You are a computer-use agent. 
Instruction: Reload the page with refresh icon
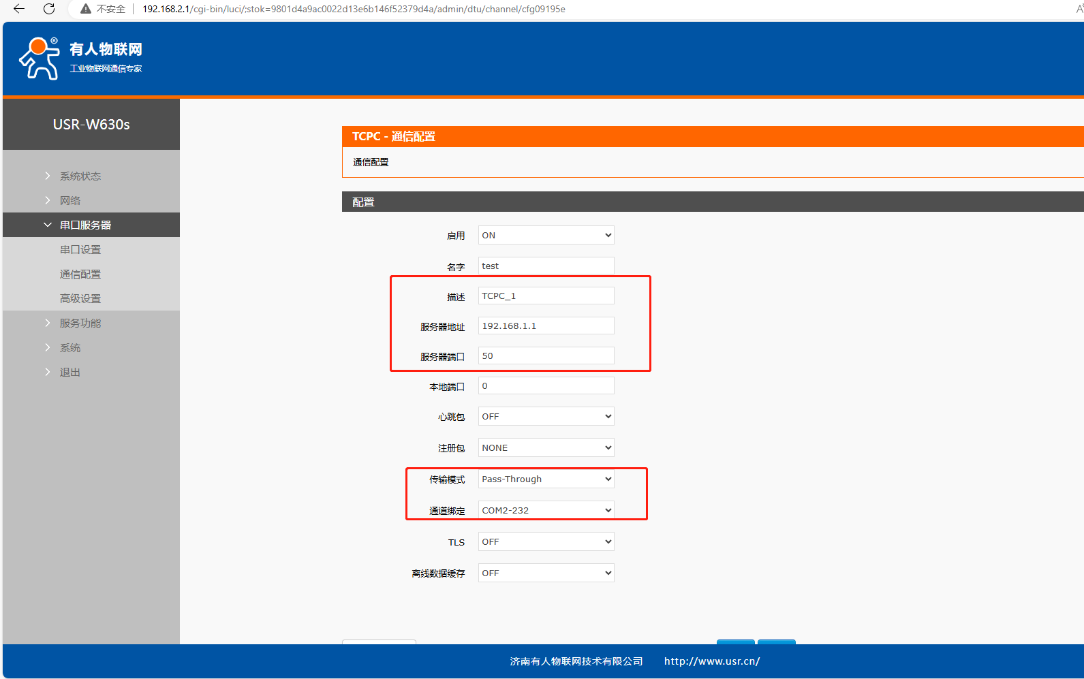(x=49, y=9)
